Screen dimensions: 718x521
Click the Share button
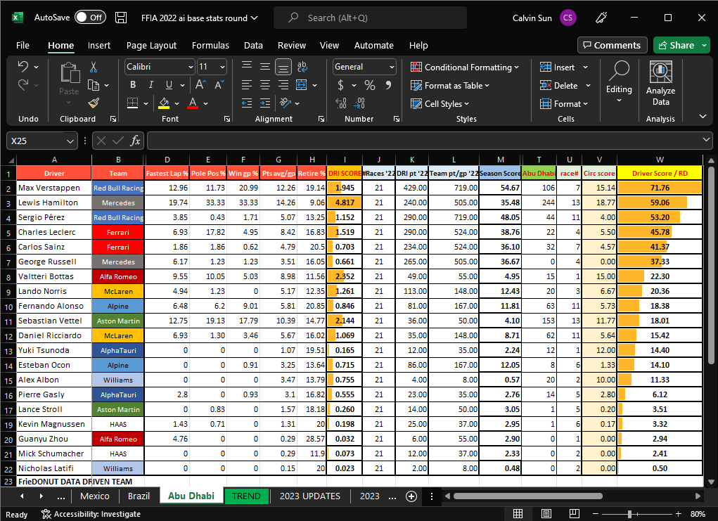[x=676, y=45]
